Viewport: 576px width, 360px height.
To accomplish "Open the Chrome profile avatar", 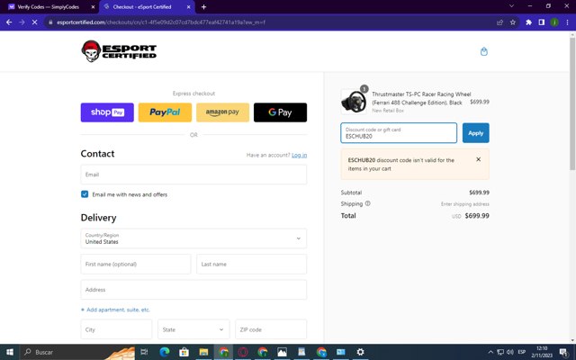I will click(554, 22).
